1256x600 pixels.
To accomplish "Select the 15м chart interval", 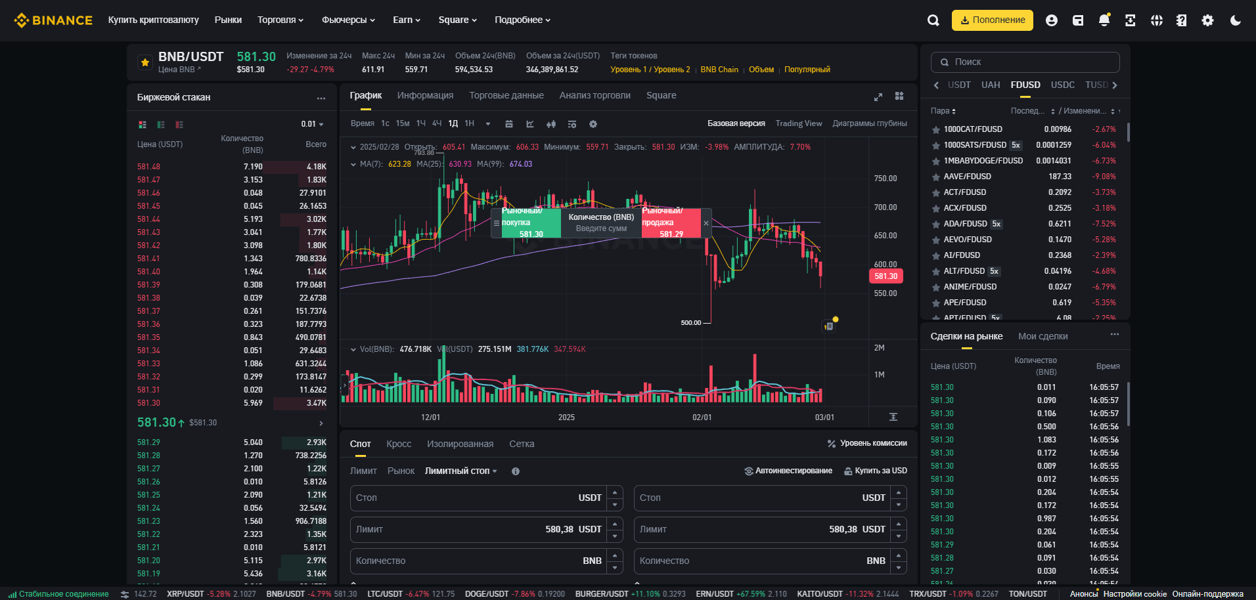I will [x=403, y=123].
